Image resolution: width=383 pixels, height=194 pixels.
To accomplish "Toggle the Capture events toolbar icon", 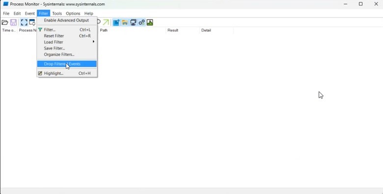I will click(24, 22).
